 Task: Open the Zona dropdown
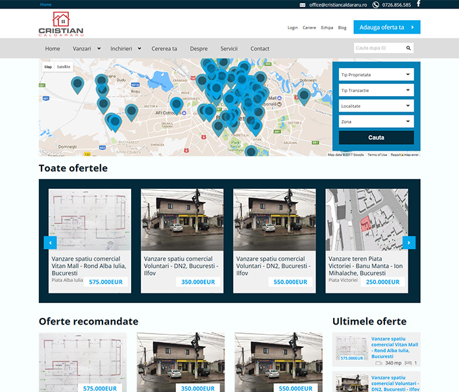click(376, 121)
